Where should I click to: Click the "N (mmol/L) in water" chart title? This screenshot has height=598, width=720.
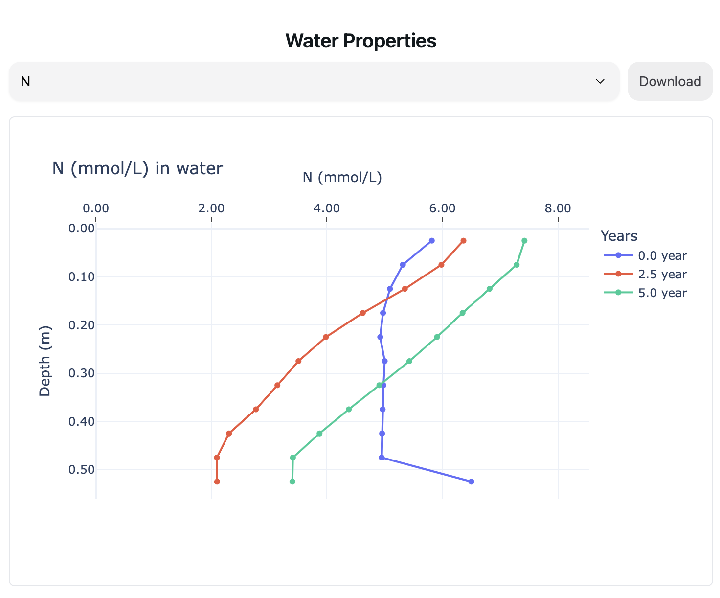click(137, 168)
